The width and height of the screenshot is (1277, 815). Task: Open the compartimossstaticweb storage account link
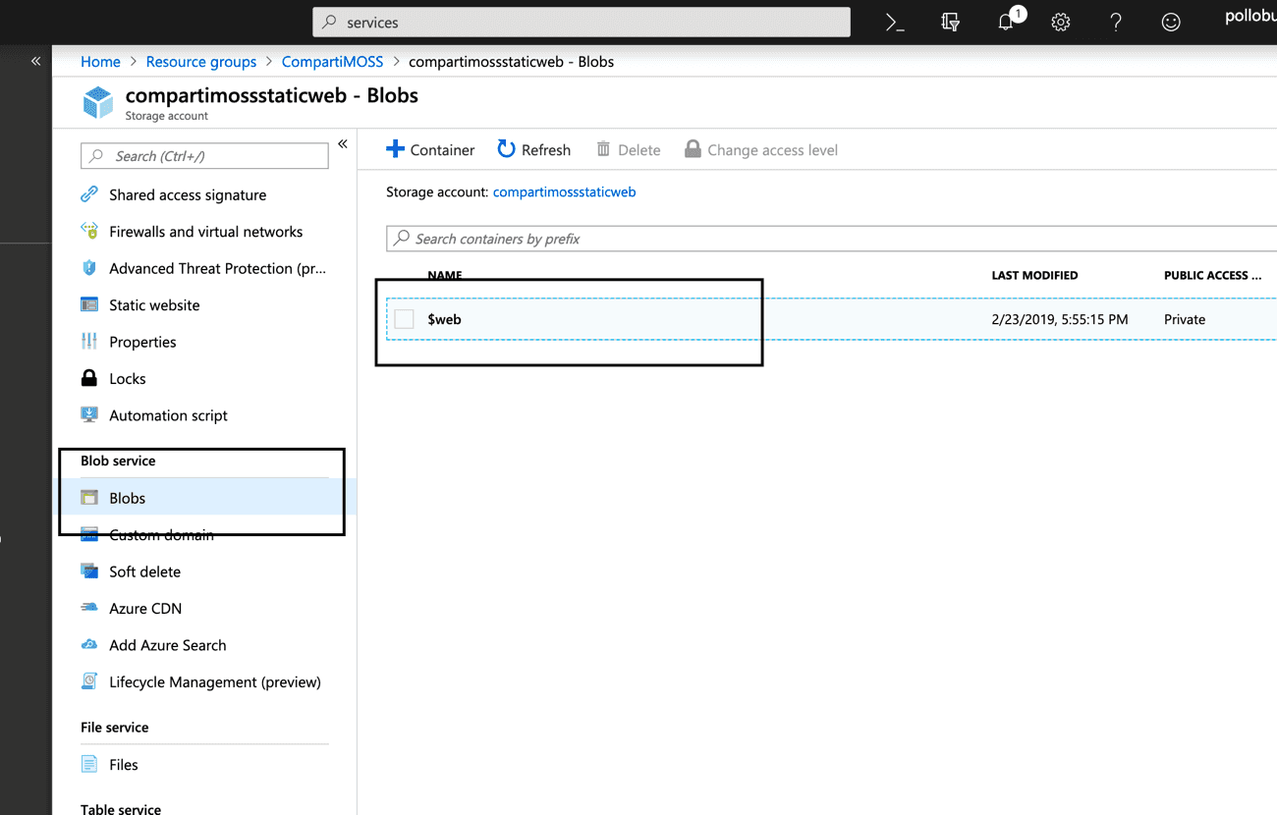tap(564, 191)
